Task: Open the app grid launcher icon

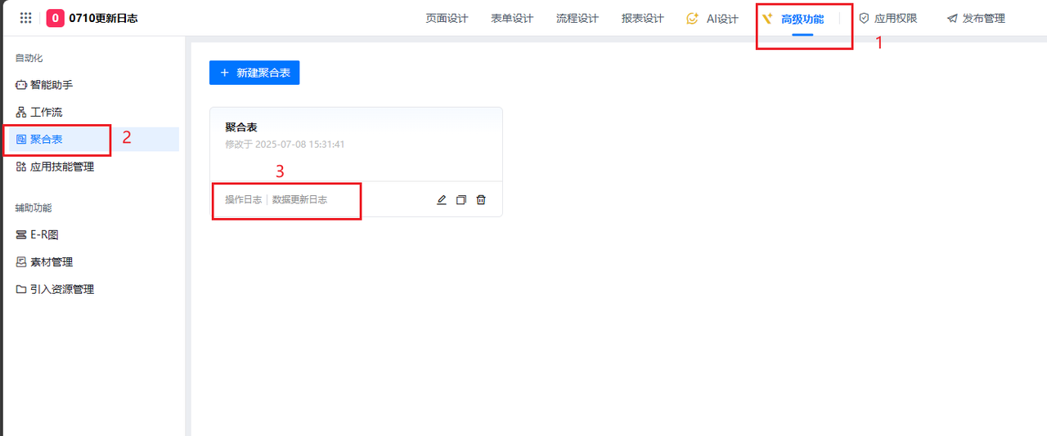Action: tap(26, 18)
